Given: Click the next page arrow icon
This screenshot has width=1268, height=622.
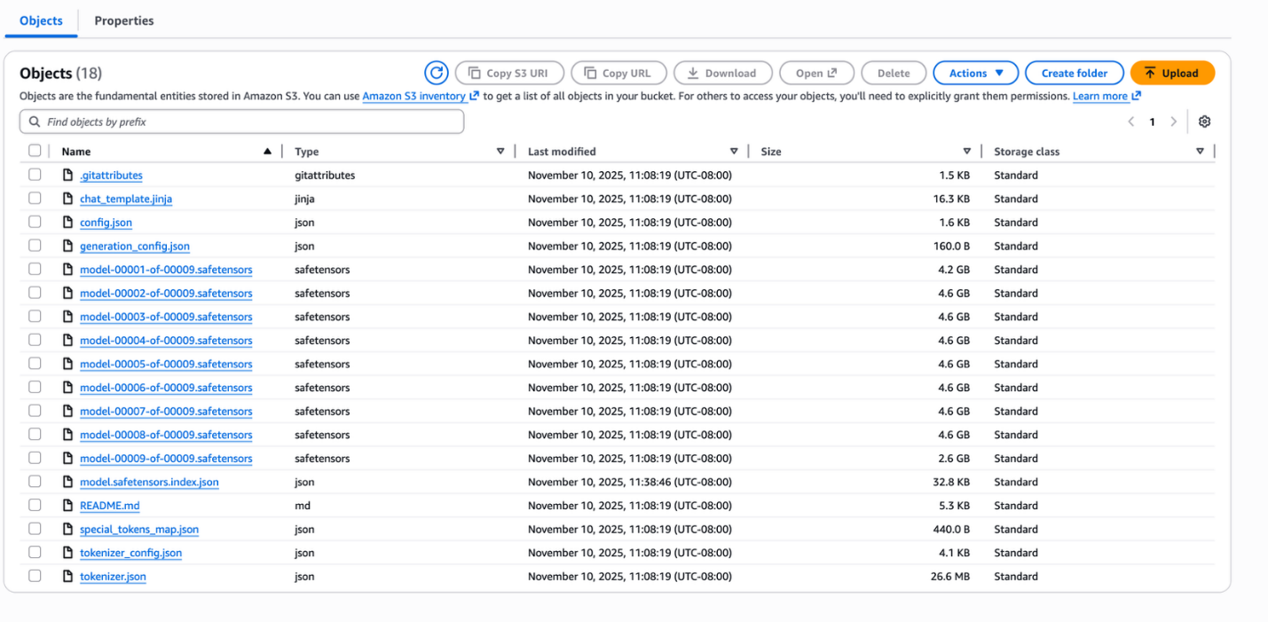Looking at the screenshot, I should [1173, 122].
